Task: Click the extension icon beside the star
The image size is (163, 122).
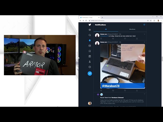Action: 154,21
